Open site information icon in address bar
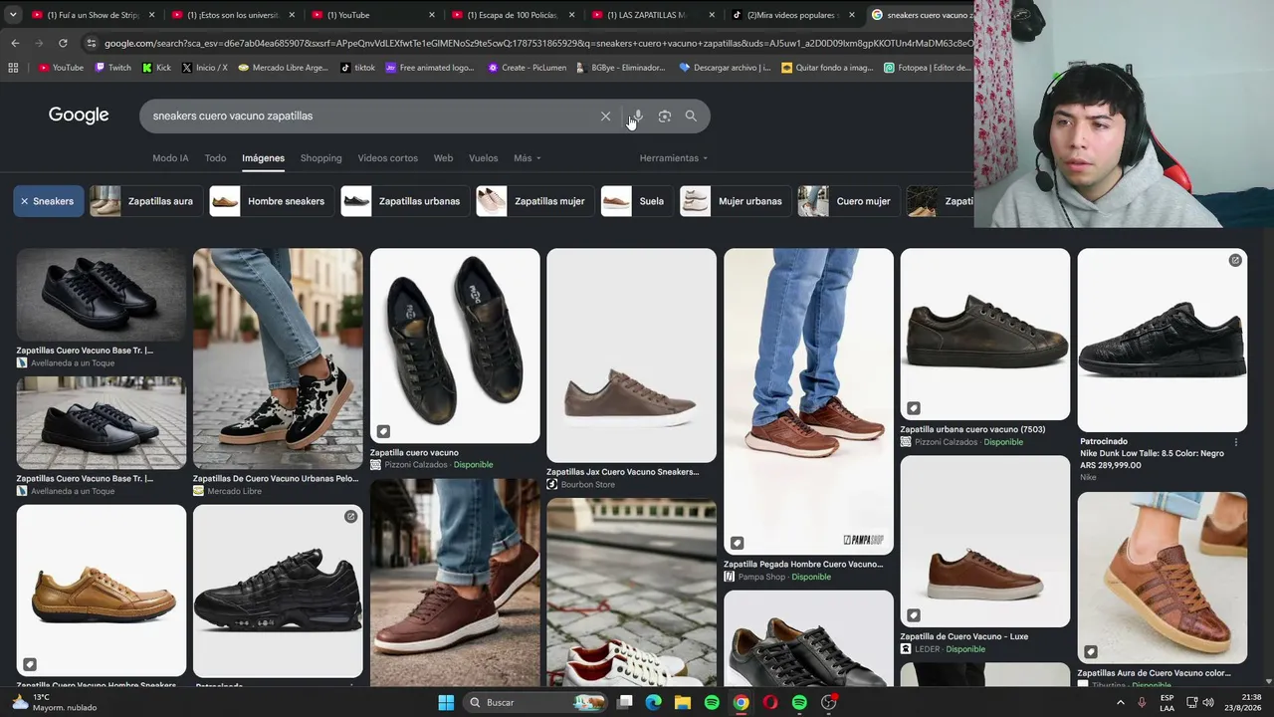Viewport: 1274px width, 717px height. [x=91, y=43]
